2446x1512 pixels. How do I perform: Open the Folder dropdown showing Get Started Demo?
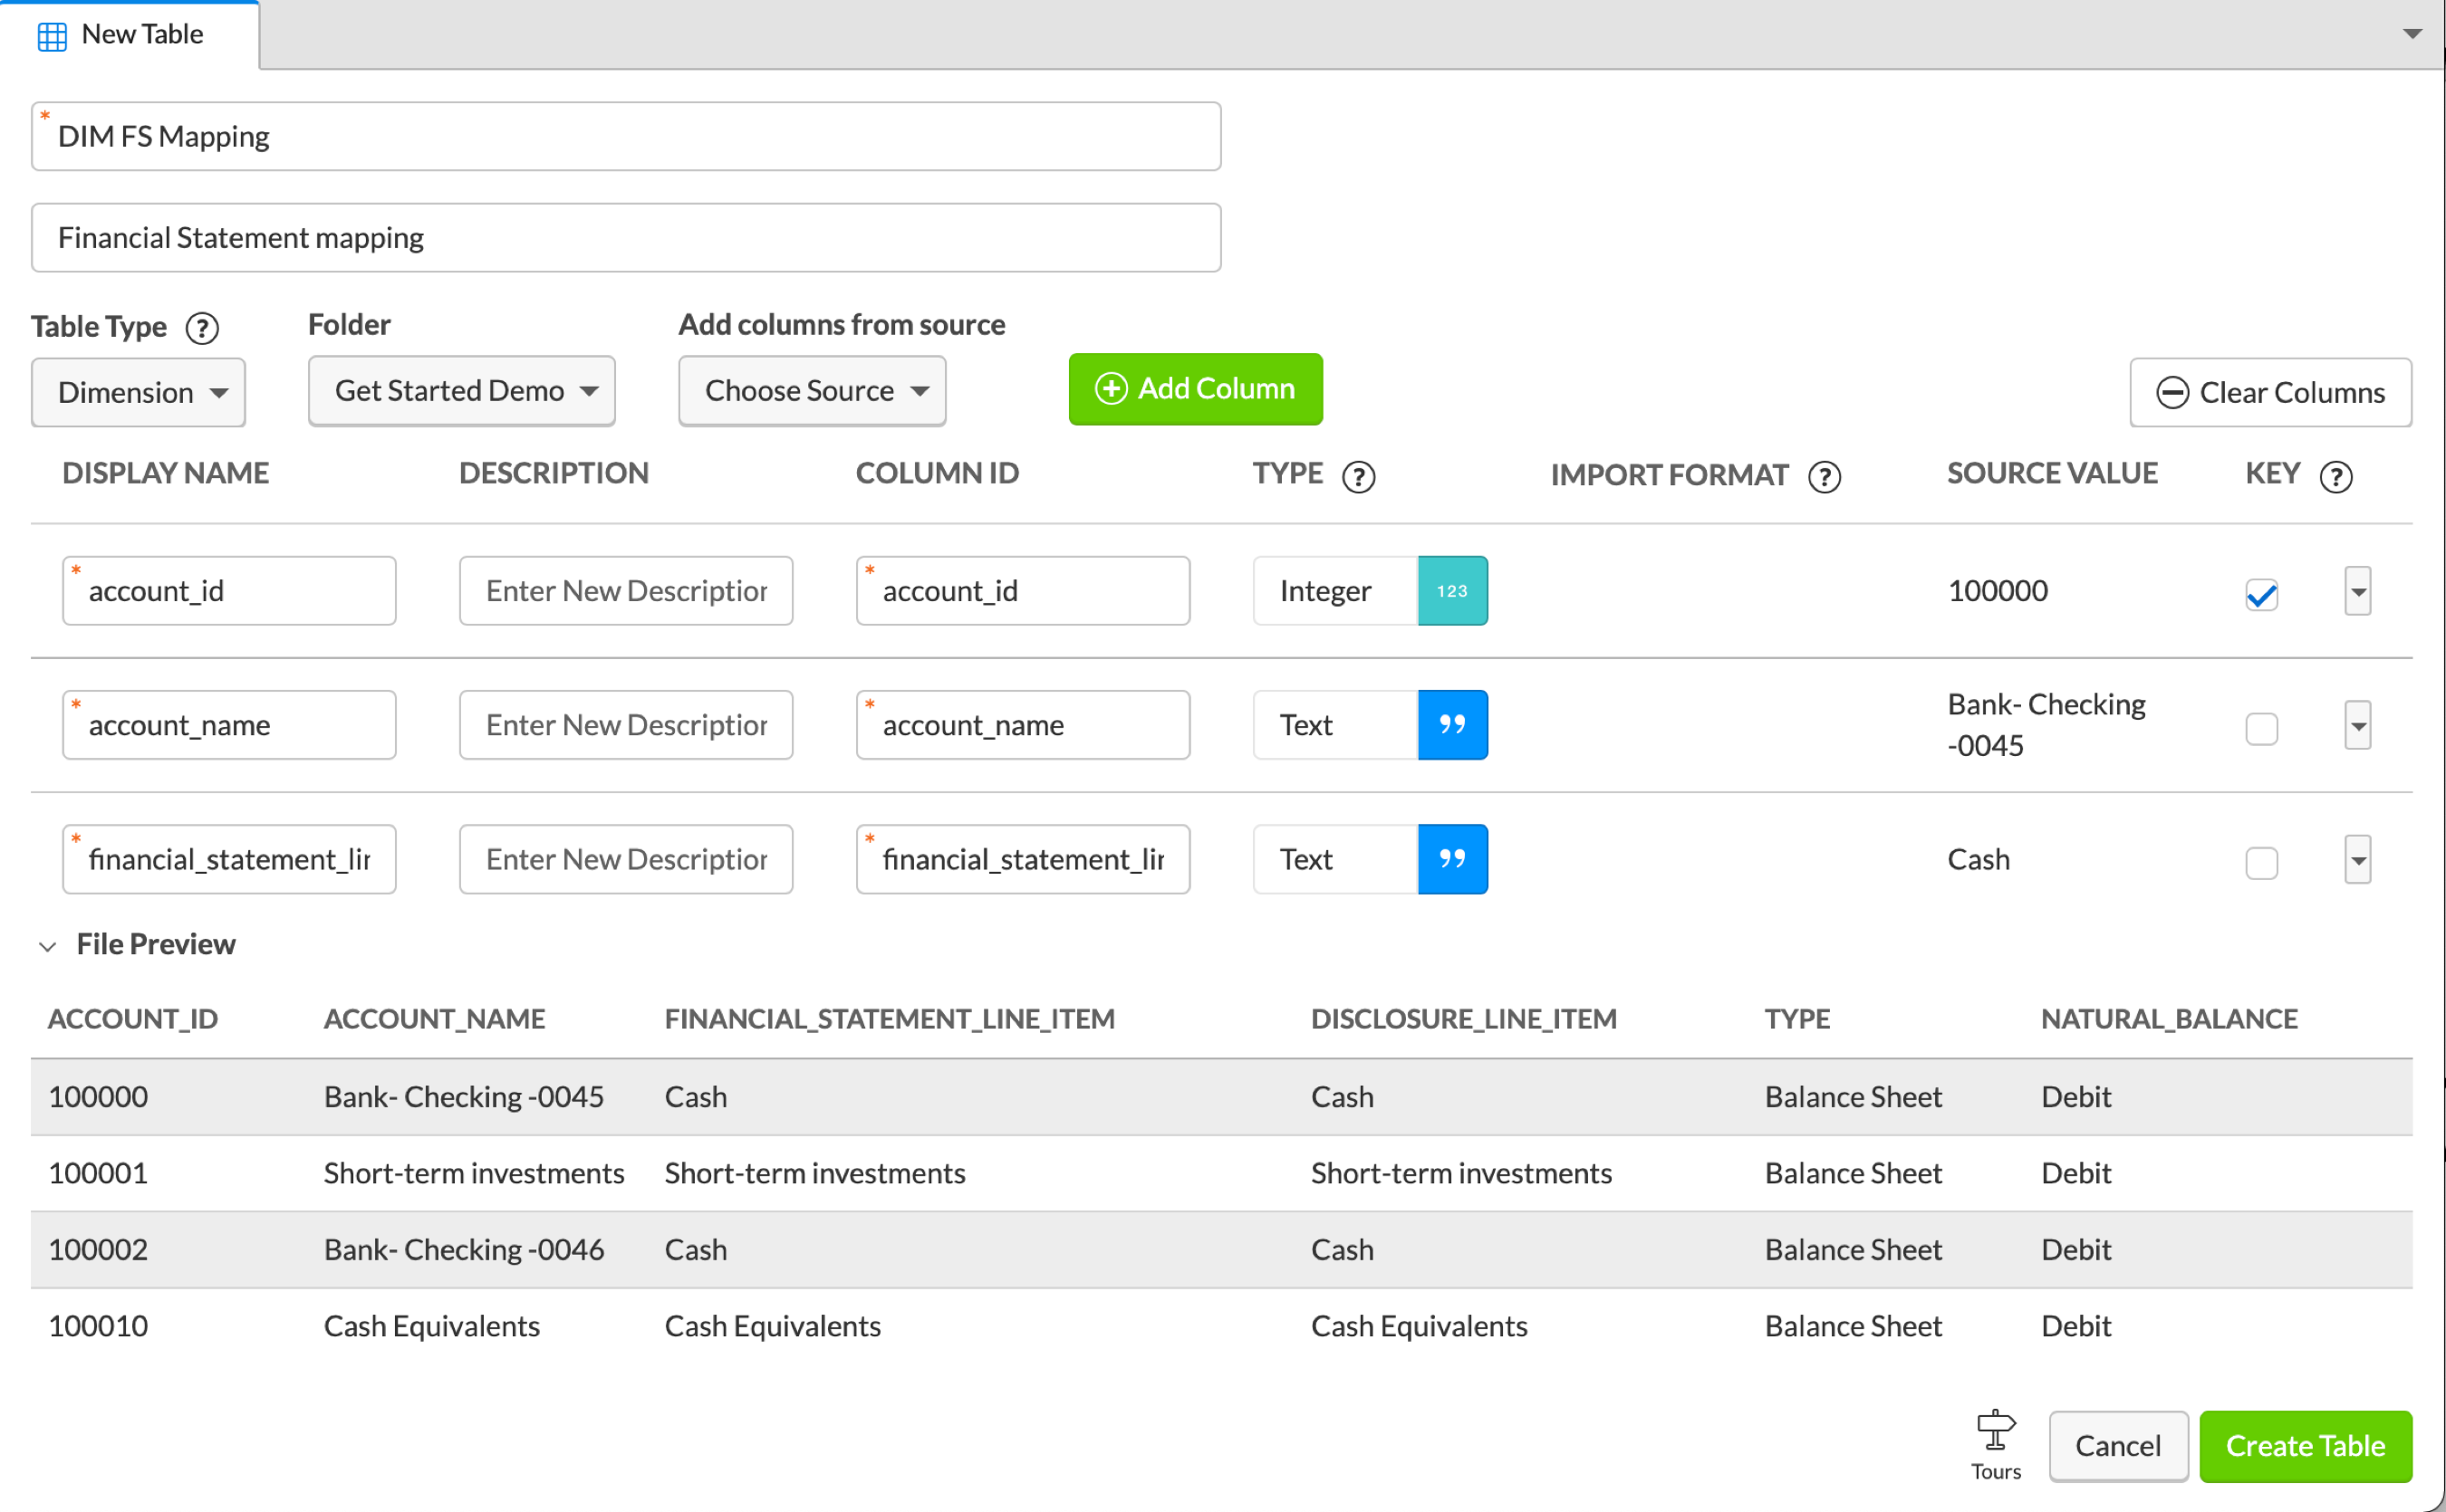click(x=461, y=390)
